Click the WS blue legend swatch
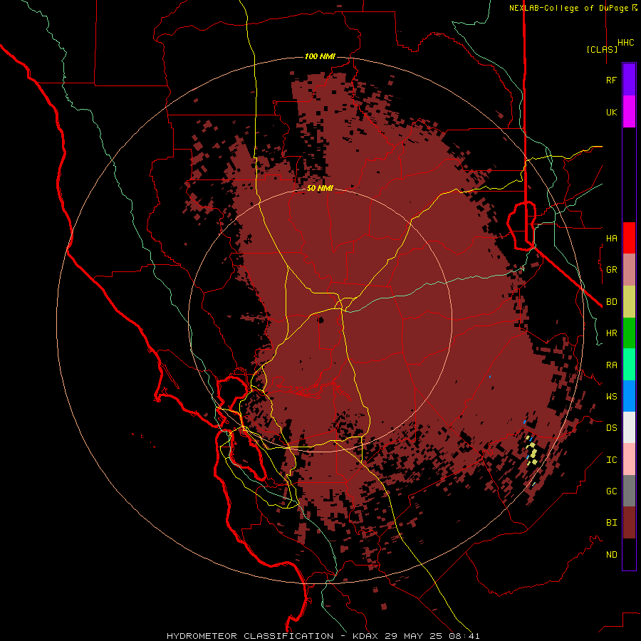 [629, 396]
